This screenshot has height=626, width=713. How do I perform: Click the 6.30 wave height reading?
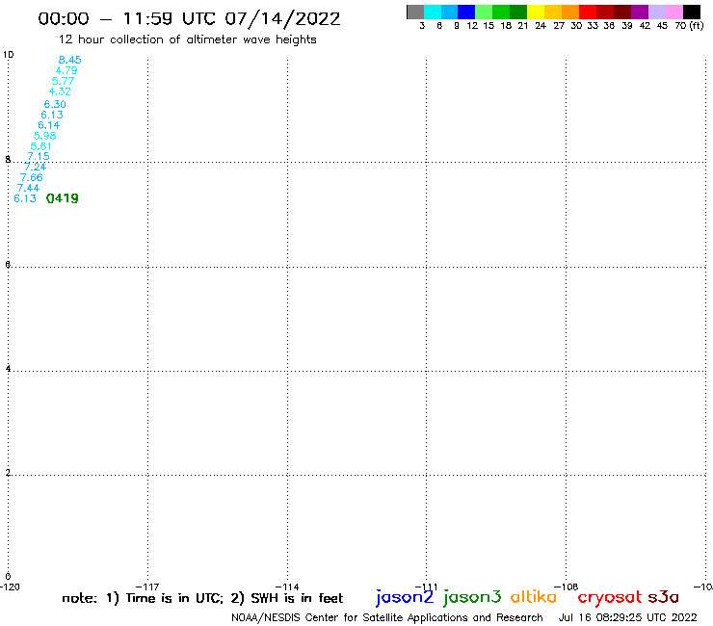click(x=55, y=104)
